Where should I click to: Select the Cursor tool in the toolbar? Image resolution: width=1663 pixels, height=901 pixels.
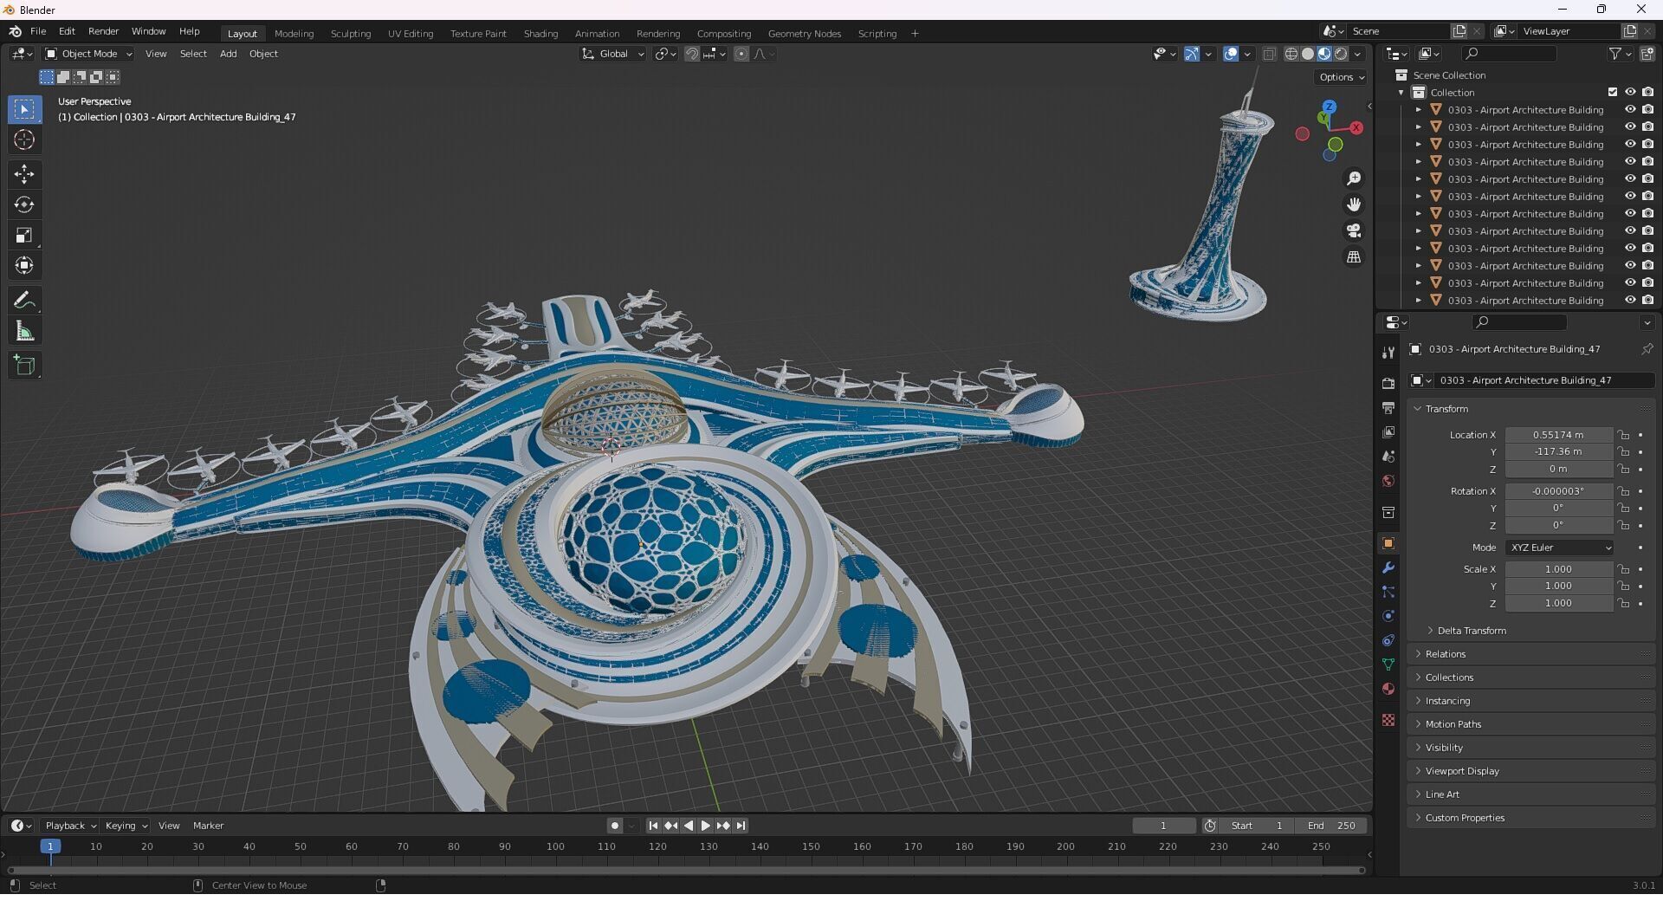click(24, 139)
